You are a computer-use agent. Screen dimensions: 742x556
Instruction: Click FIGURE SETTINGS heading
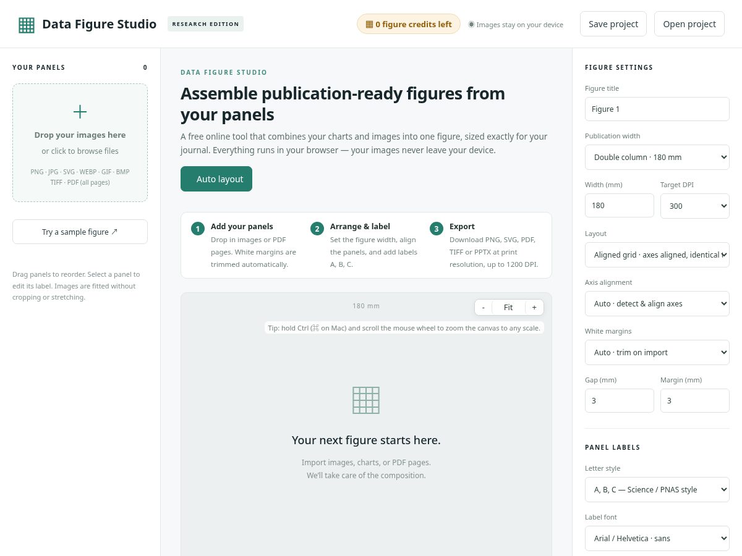point(619,67)
